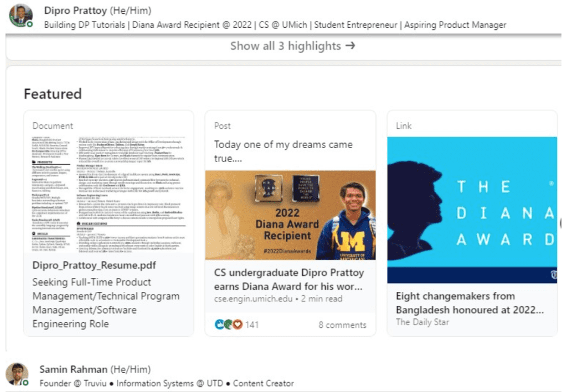This screenshot has height=392, width=567.
Task: Advance the Featured carousel with the right-edge arrow
Action: pyautogui.click(x=563, y=223)
